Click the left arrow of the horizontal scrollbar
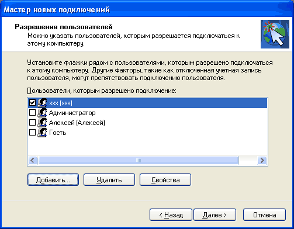Viewport: 294px width, 229px height. click(33, 161)
